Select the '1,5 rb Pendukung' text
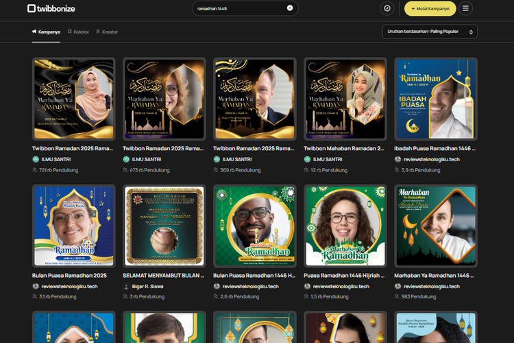The image size is (514, 343). 330,296
